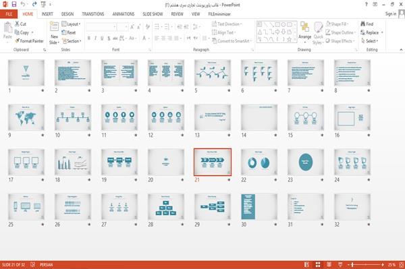This screenshot has width=405, height=269.
Task: Open the FILE tab
Action: (x=9, y=14)
